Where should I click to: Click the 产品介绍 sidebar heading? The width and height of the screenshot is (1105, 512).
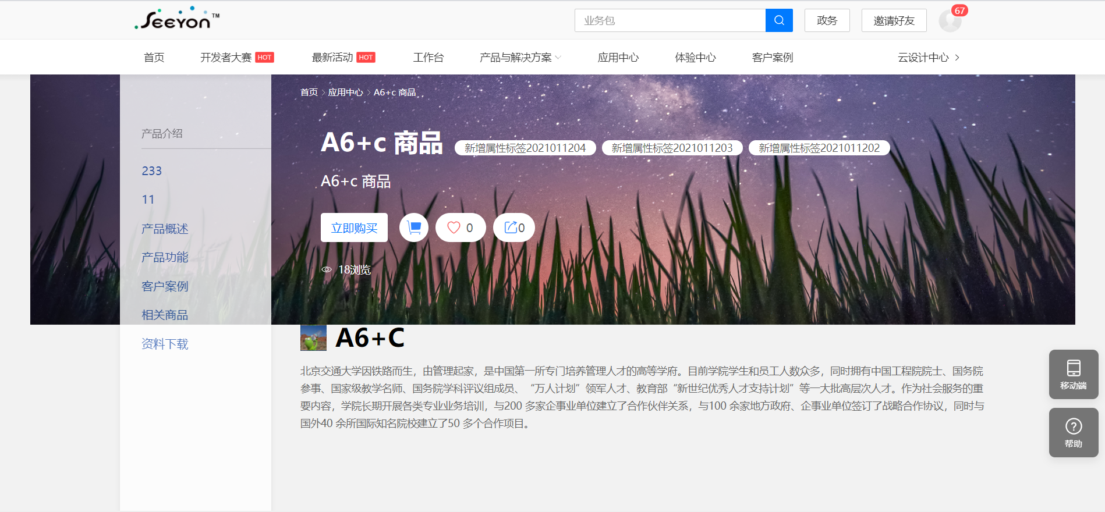point(162,133)
